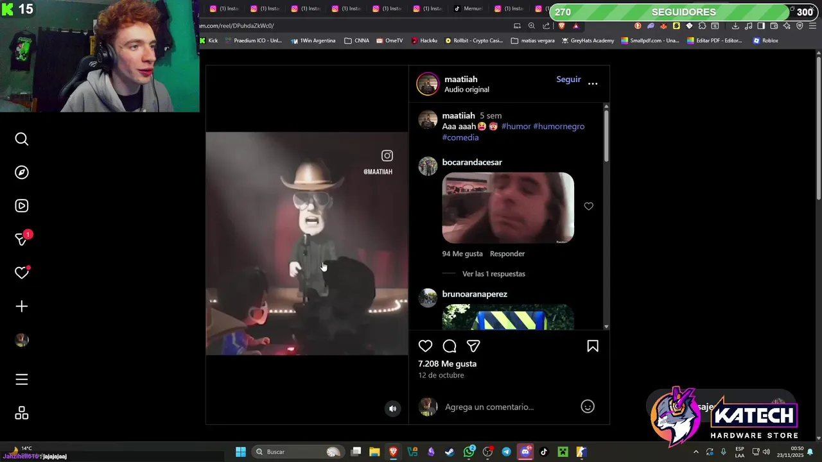The width and height of the screenshot is (822, 462).
Task: Open notifications heart in sidebar
Action: pyautogui.click(x=22, y=273)
